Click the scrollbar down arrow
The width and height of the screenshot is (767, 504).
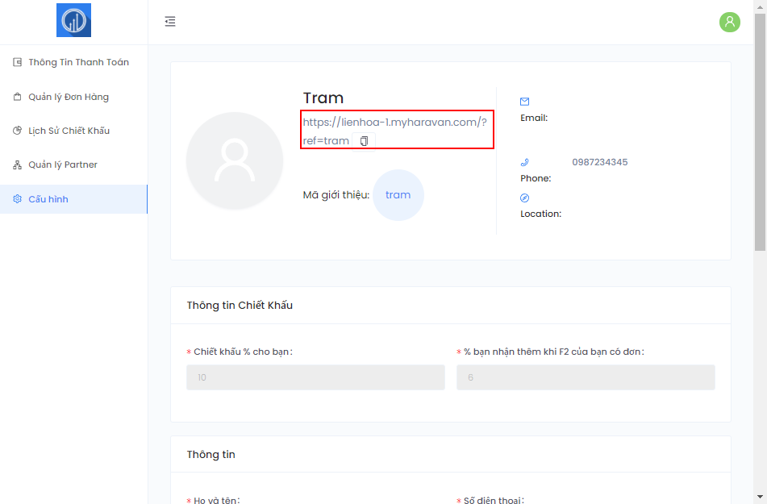coord(760,498)
